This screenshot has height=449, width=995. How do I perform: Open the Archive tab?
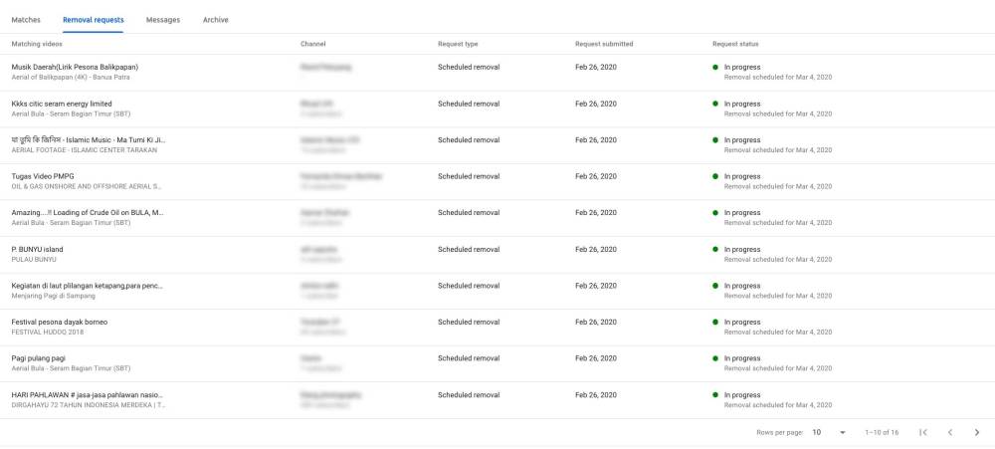(215, 20)
